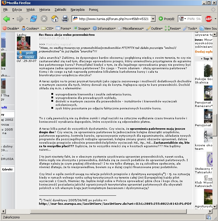The height and width of the screenshot is (221, 218).
Task: Click the horizontal scrollbar right arrow
Action: (x=210, y=211)
